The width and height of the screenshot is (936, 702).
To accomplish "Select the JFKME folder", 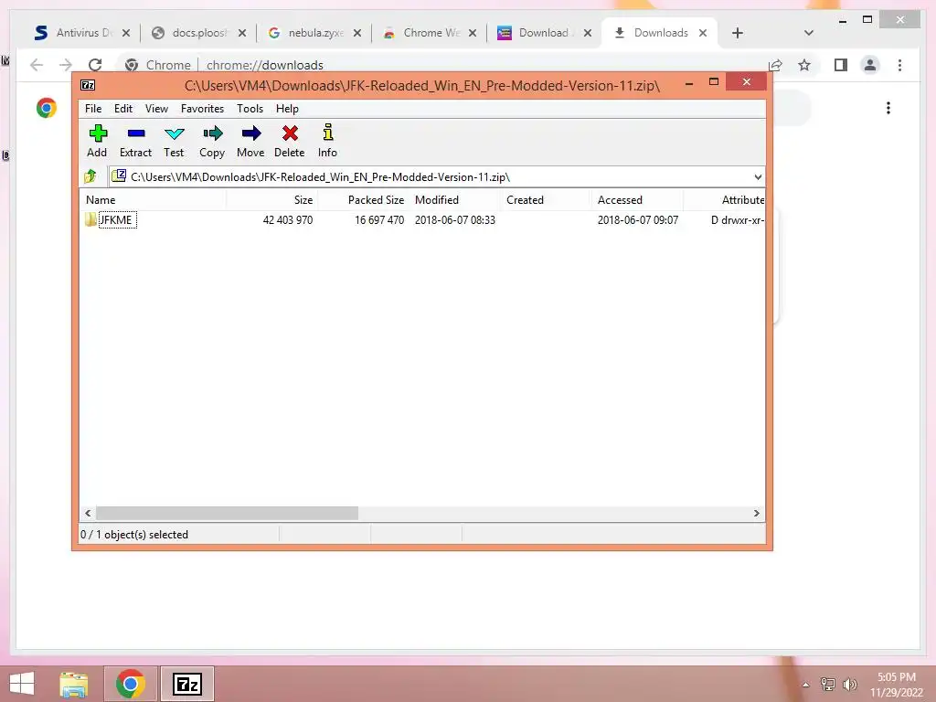I will click(116, 219).
